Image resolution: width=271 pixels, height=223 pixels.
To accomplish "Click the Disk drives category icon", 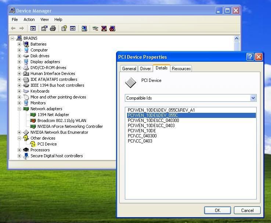I will [x=26, y=56].
